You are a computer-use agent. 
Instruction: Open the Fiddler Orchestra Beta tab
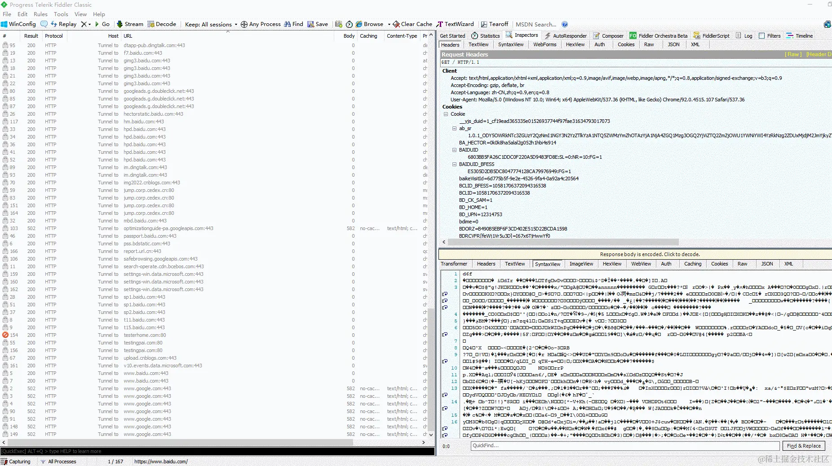(x=659, y=36)
